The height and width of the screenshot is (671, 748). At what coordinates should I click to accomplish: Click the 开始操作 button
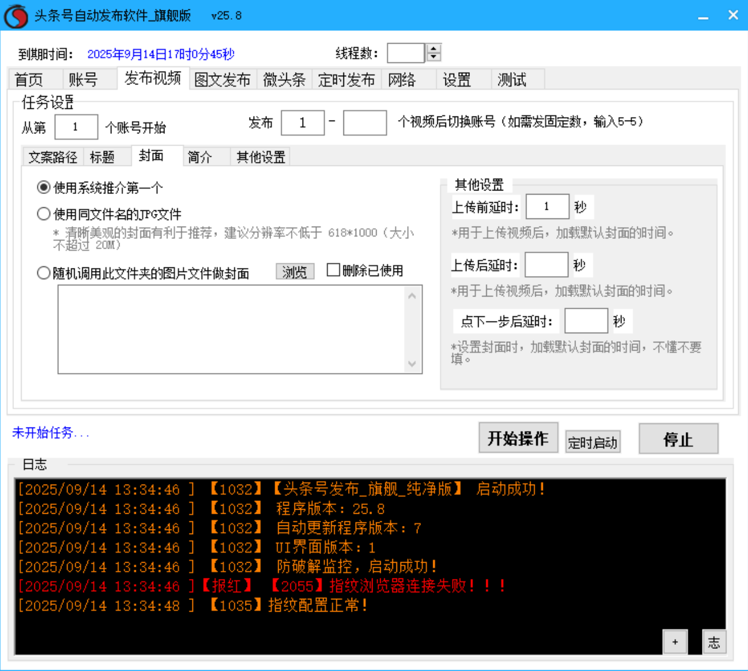518,439
